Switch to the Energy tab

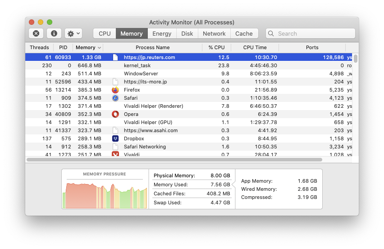(x=162, y=33)
